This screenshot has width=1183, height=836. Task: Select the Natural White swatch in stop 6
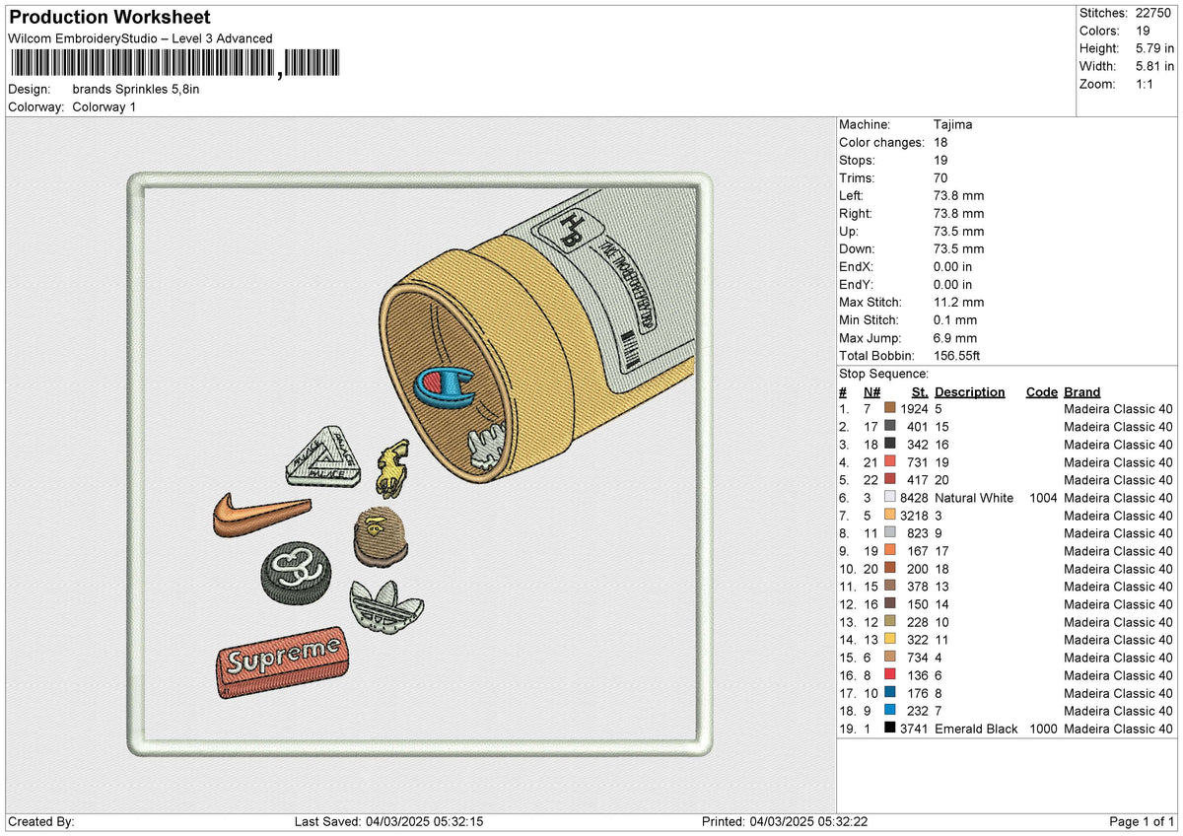890,498
